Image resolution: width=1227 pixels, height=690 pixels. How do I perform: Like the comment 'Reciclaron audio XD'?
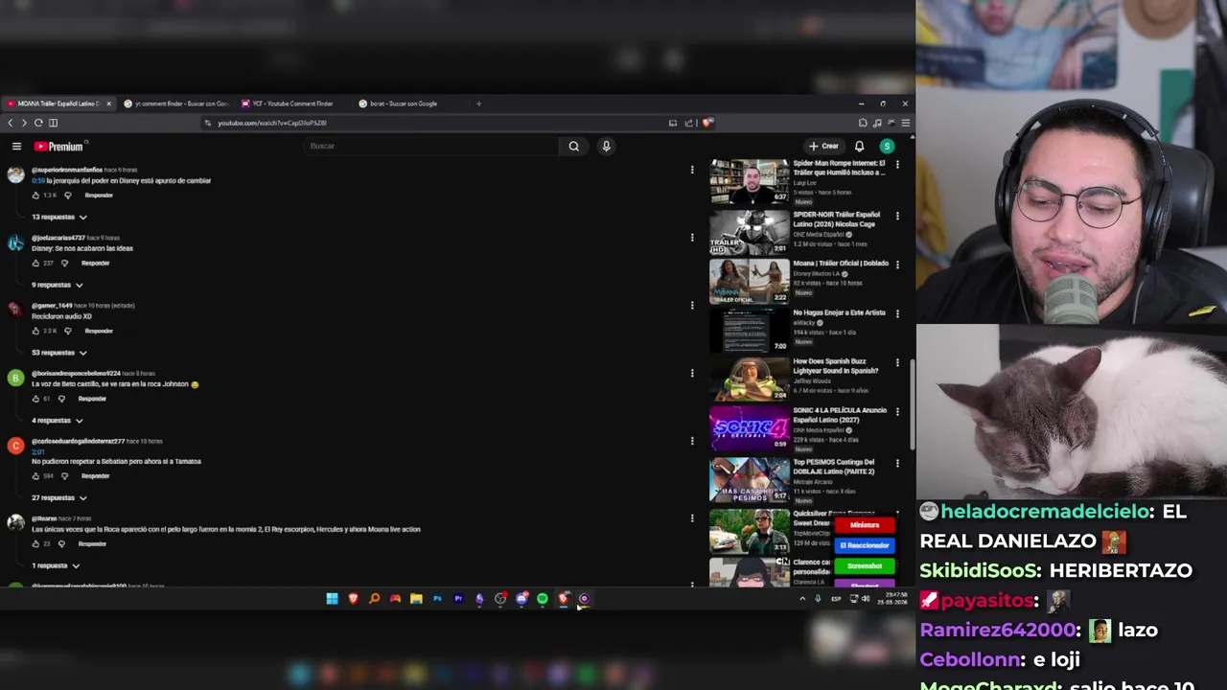coord(35,331)
